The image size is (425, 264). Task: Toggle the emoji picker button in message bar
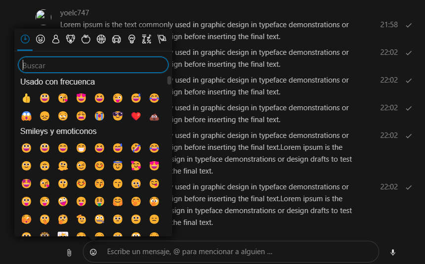tap(93, 252)
